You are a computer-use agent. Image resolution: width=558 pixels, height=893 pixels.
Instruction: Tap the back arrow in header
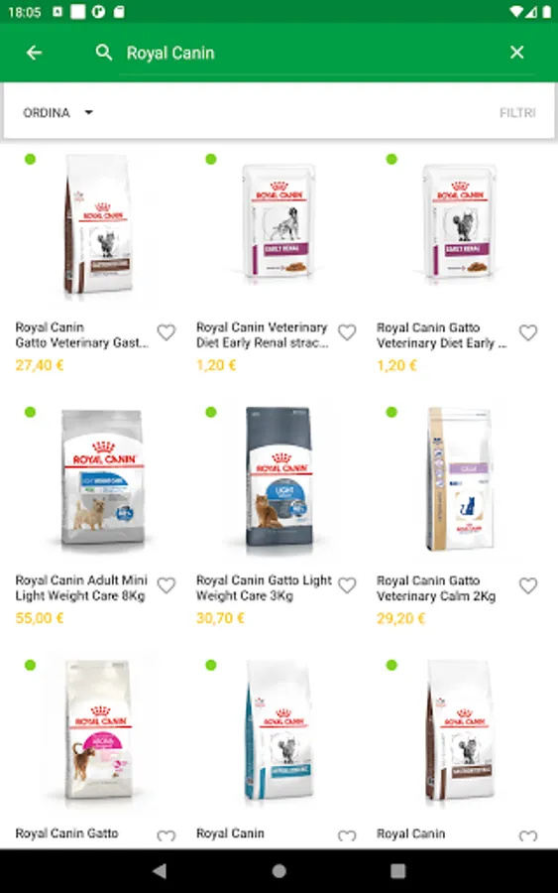click(34, 53)
